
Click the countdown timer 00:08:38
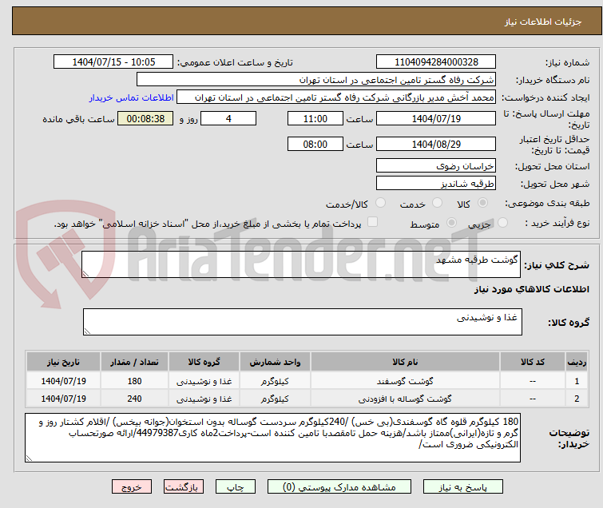[145, 118]
